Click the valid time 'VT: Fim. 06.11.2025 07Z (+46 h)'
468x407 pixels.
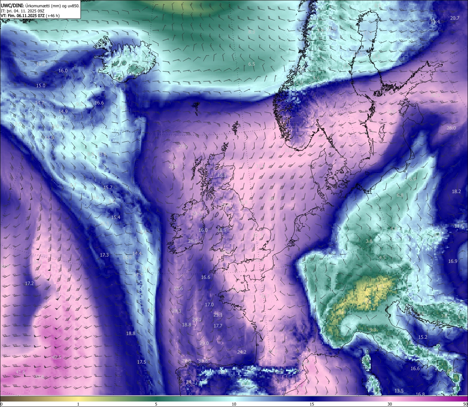click(x=30, y=16)
